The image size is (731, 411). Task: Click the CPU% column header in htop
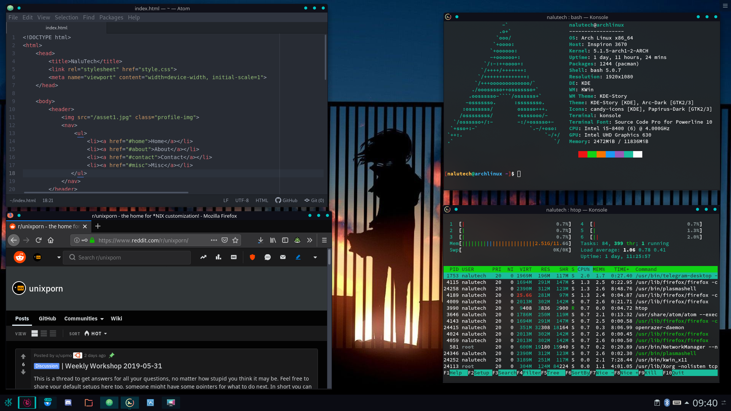click(583, 269)
